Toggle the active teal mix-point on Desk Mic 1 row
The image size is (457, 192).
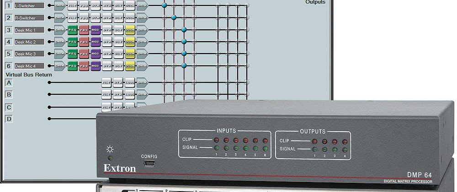[x=184, y=30]
